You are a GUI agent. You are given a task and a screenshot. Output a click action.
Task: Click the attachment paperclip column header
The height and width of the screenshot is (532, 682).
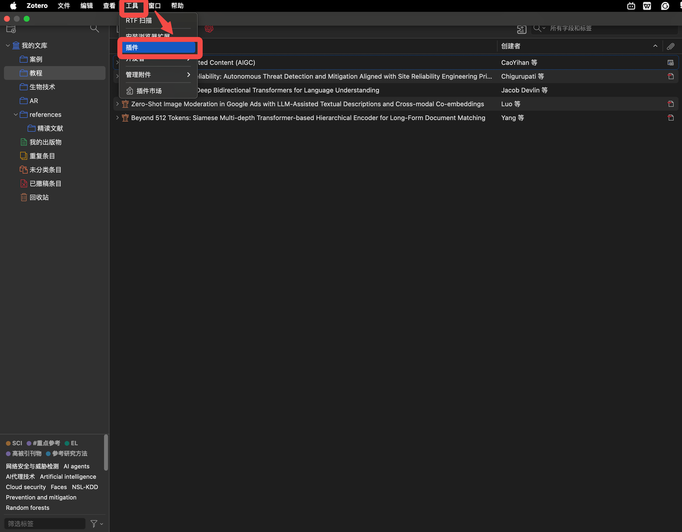(670, 46)
